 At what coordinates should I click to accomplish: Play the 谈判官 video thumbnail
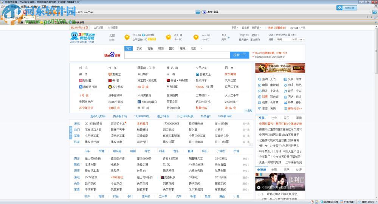(x=280, y=182)
